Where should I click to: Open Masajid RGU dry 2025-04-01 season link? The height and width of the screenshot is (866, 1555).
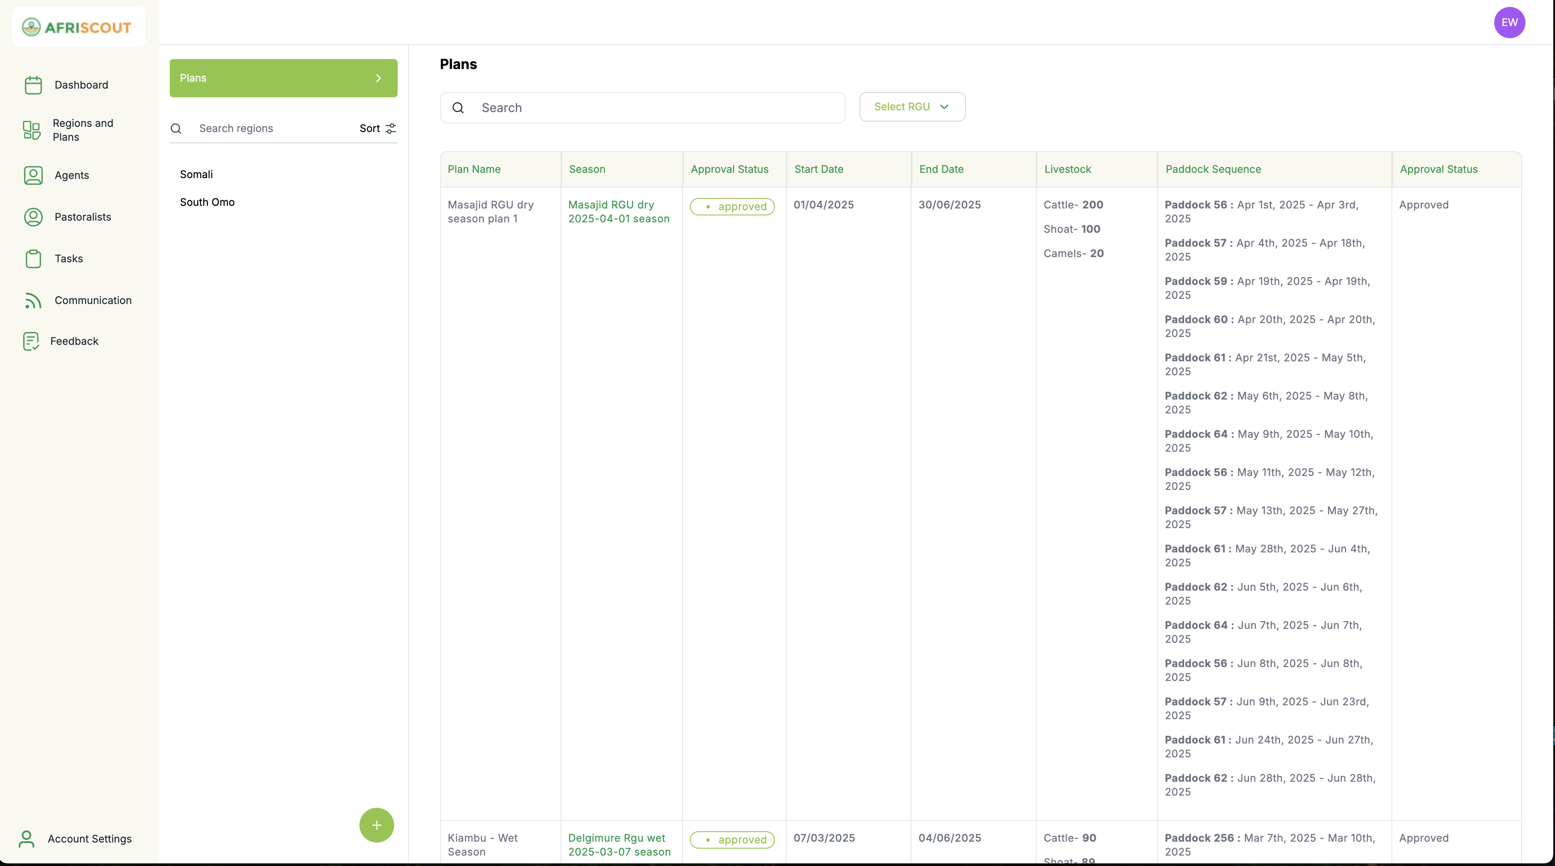(x=618, y=212)
